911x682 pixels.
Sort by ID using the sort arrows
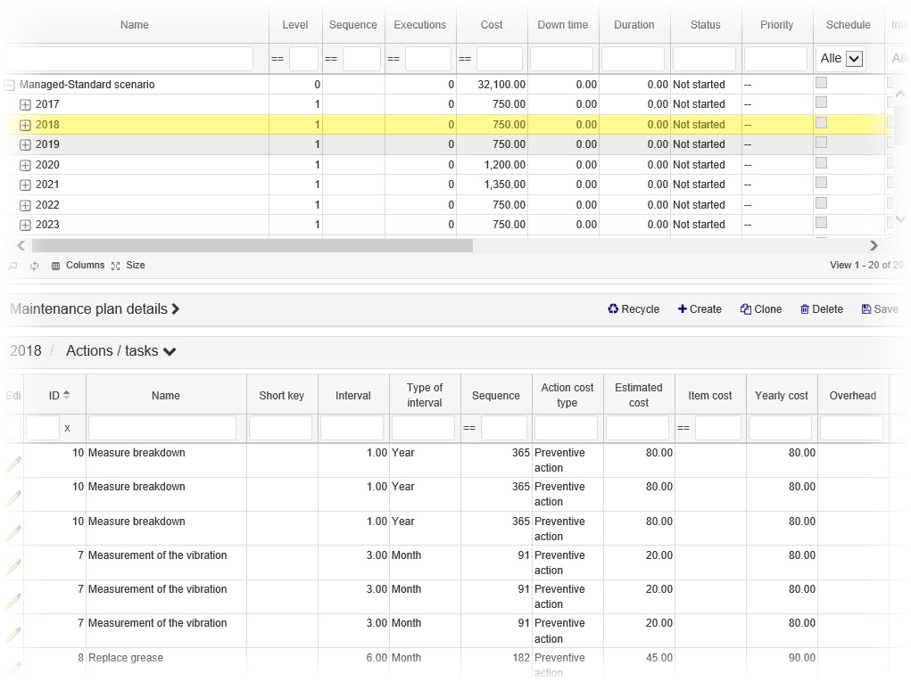66,395
